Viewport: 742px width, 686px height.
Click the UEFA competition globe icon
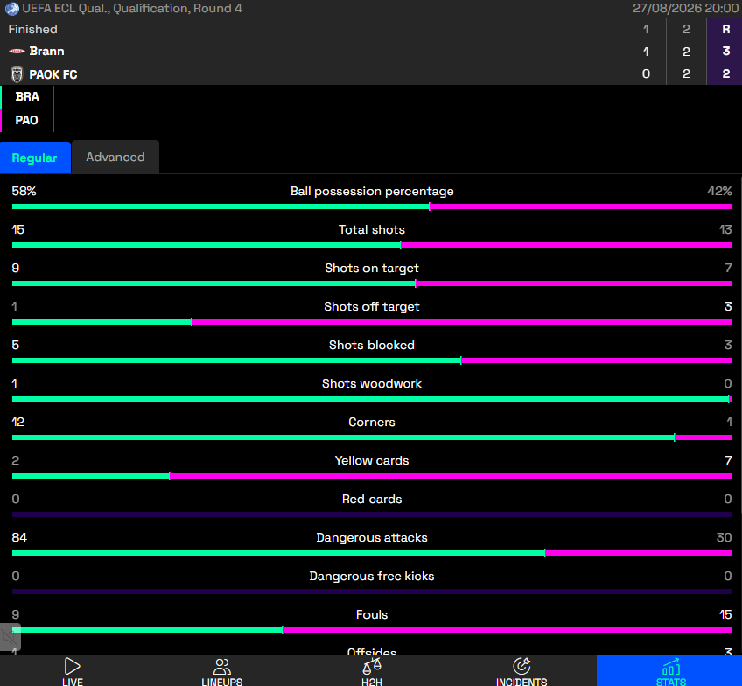point(12,9)
